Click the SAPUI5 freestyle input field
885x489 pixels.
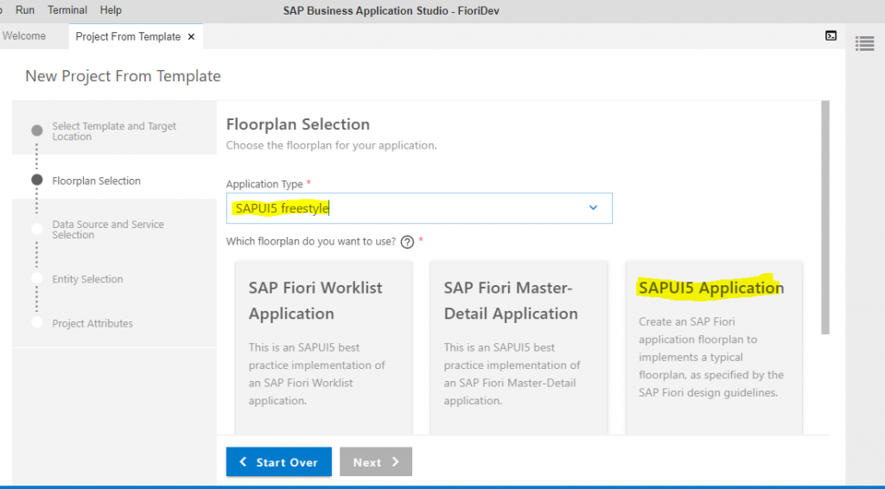pos(419,208)
